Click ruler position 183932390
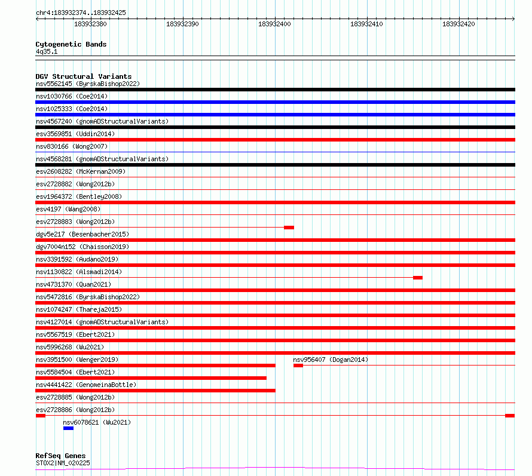This screenshot has height=476, width=532. (182, 24)
